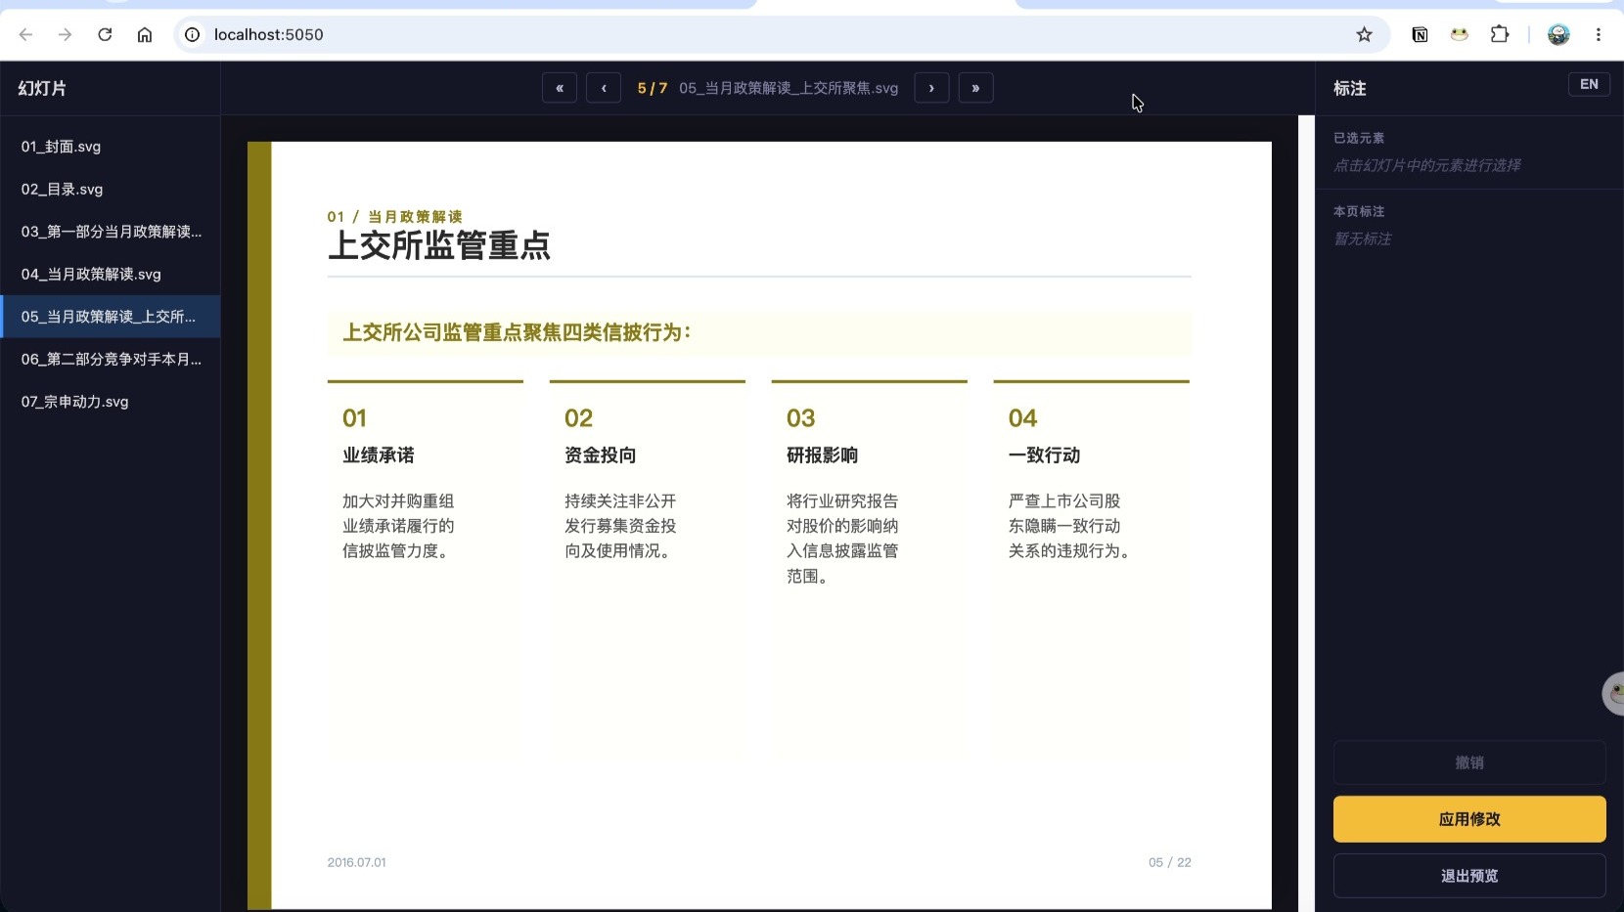Image resolution: width=1624 pixels, height=912 pixels.
Task: Select the 一致行动 card heading
Action: pos(1045,456)
